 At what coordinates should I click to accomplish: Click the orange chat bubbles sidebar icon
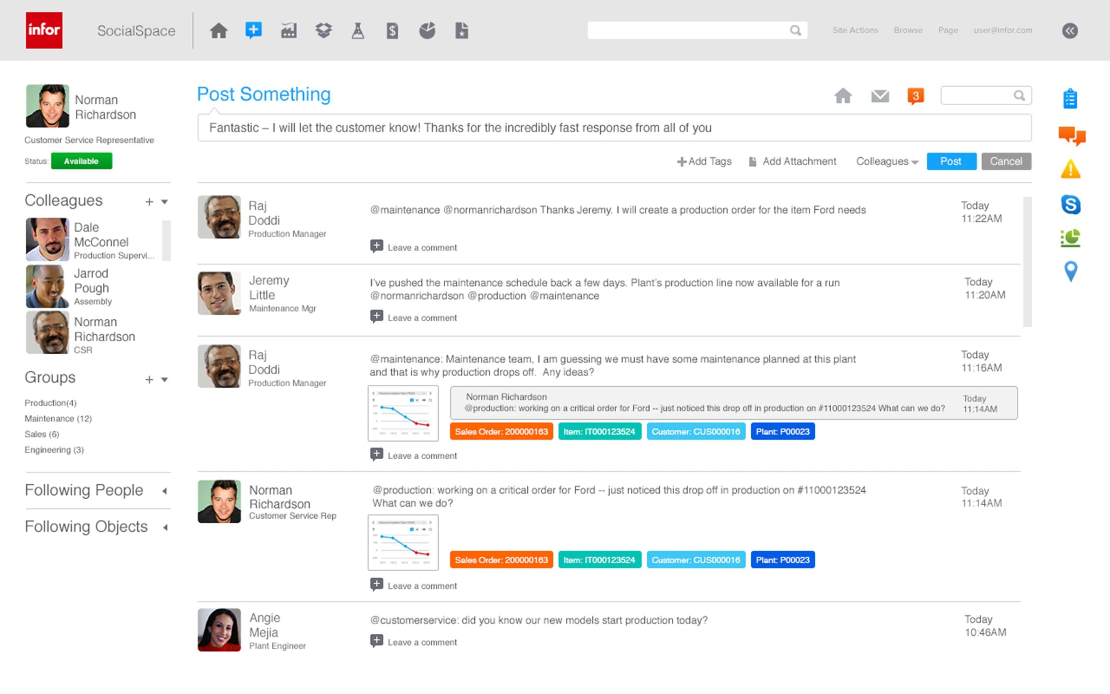point(1072,136)
